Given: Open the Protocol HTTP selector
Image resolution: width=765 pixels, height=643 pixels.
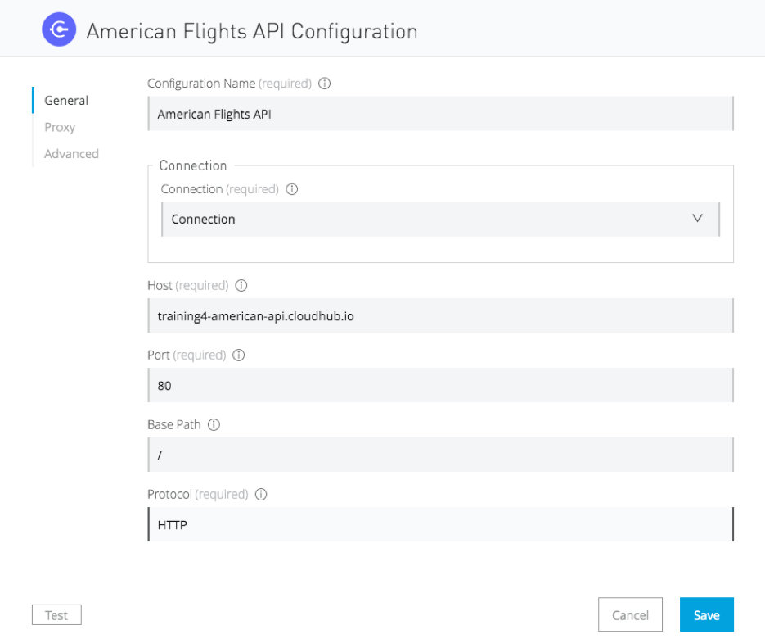Looking at the screenshot, I should [440, 524].
